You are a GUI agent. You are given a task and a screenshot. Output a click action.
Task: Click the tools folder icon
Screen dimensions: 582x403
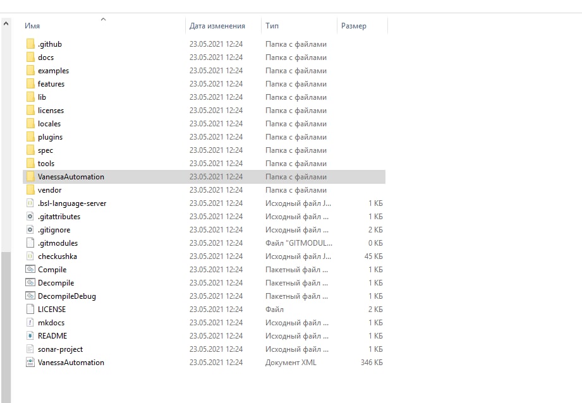tap(30, 164)
